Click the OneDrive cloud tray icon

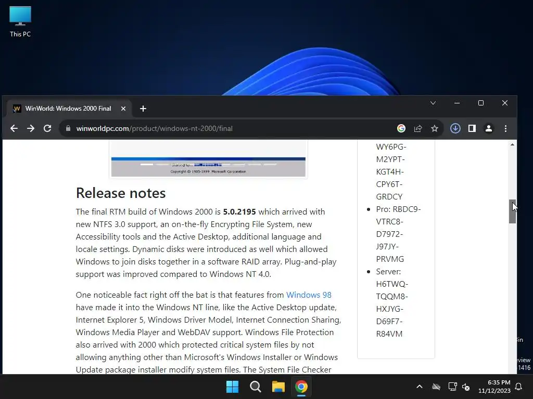tap(436, 387)
